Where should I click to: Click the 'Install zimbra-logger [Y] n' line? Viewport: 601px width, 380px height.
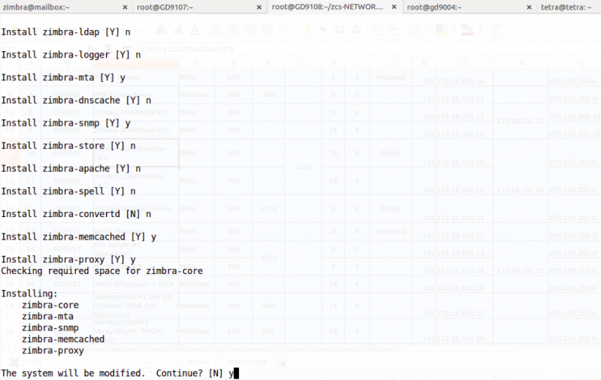71,55
